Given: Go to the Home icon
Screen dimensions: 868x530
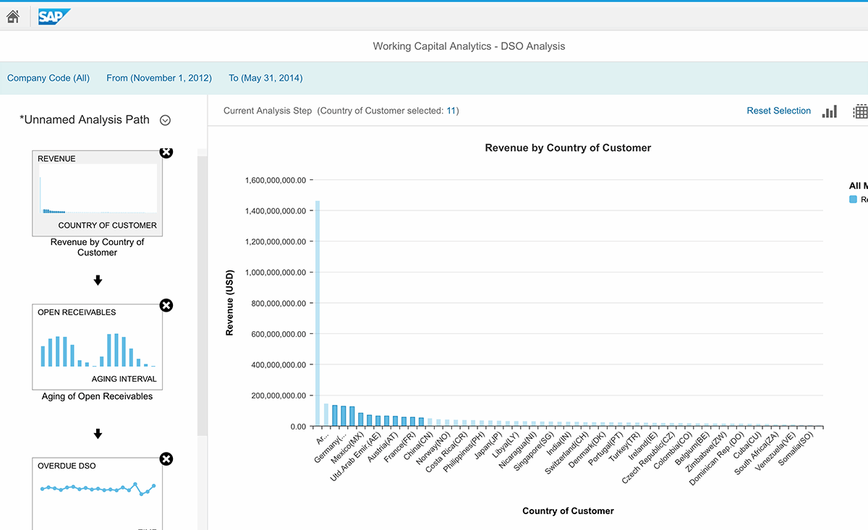Looking at the screenshot, I should point(12,16).
